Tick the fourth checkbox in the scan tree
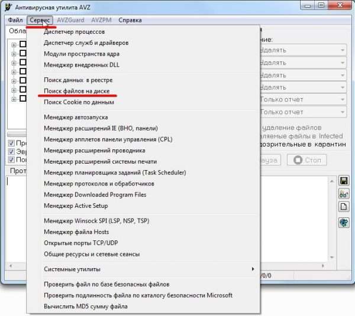 click(23, 71)
